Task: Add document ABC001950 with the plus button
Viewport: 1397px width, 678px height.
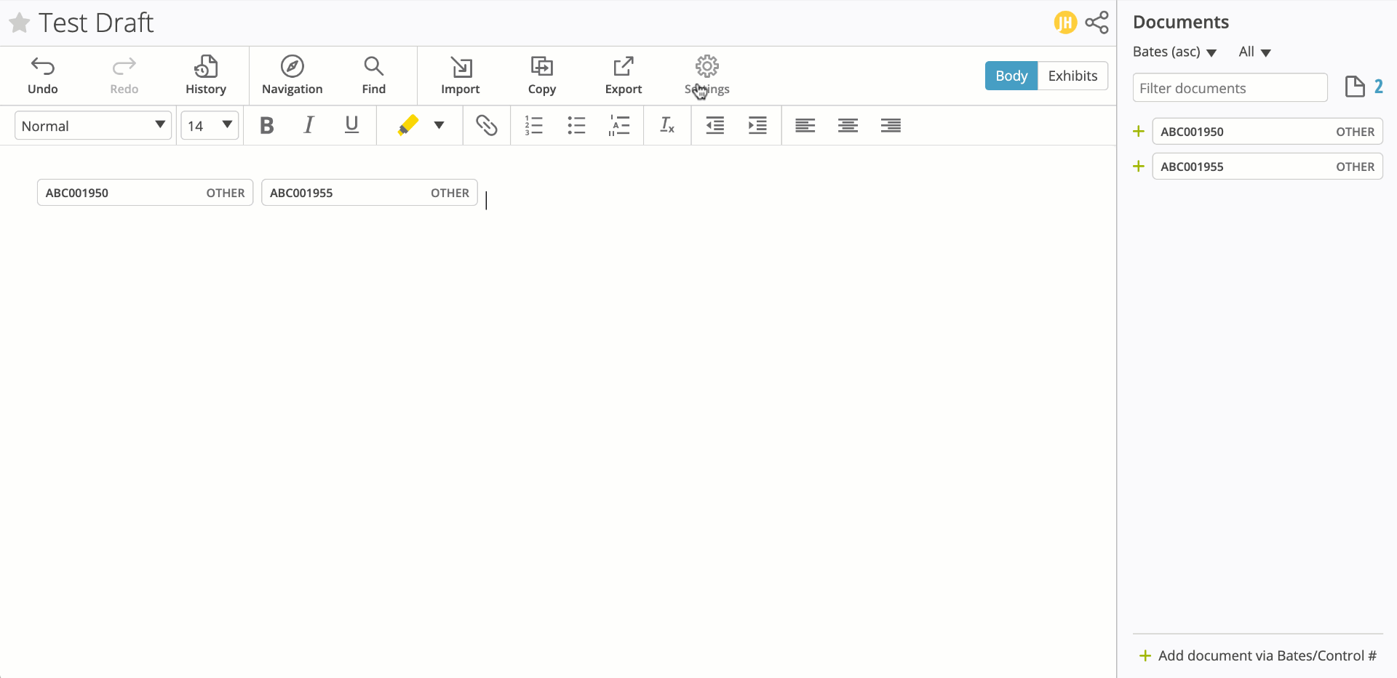Action: point(1139,131)
